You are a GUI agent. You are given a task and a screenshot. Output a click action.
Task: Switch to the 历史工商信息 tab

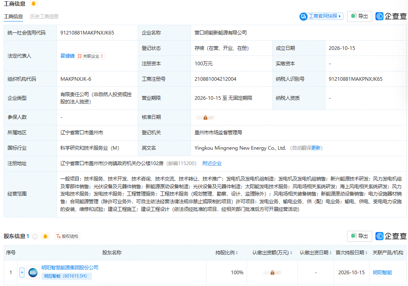pyautogui.click(x=44, y=16)
